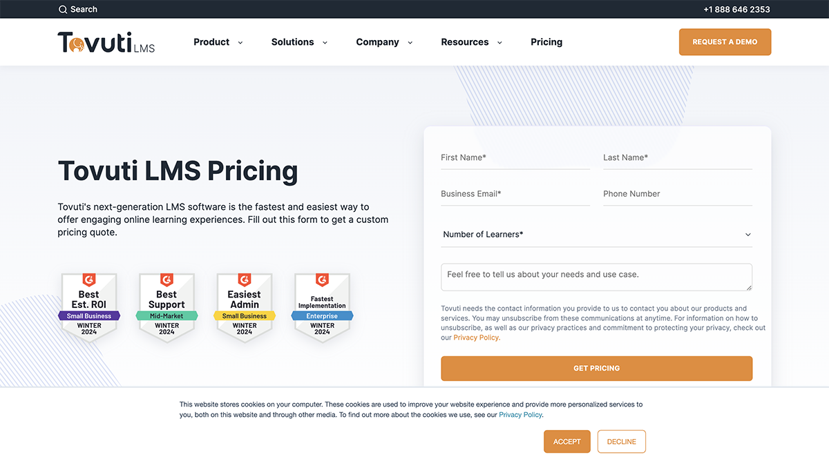This screenshot has height=468, width=829.
Task: Accept the website cookies
Action: [x=566, y=441]
